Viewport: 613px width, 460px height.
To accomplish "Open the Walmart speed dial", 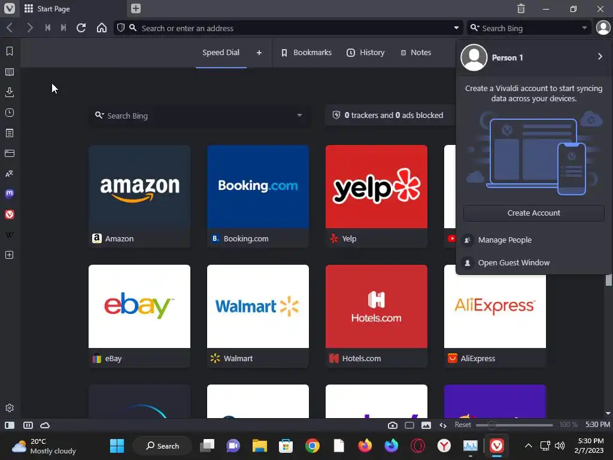I will point(258,316).
